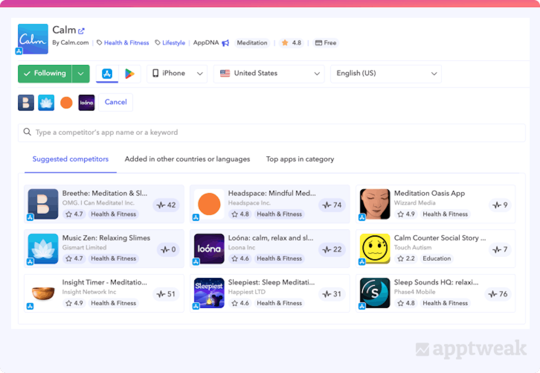Switch to Google Play store icon

coord(130,74)
